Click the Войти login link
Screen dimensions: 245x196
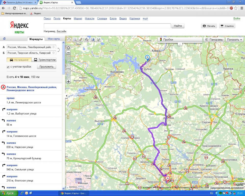(x=237, y=18)
